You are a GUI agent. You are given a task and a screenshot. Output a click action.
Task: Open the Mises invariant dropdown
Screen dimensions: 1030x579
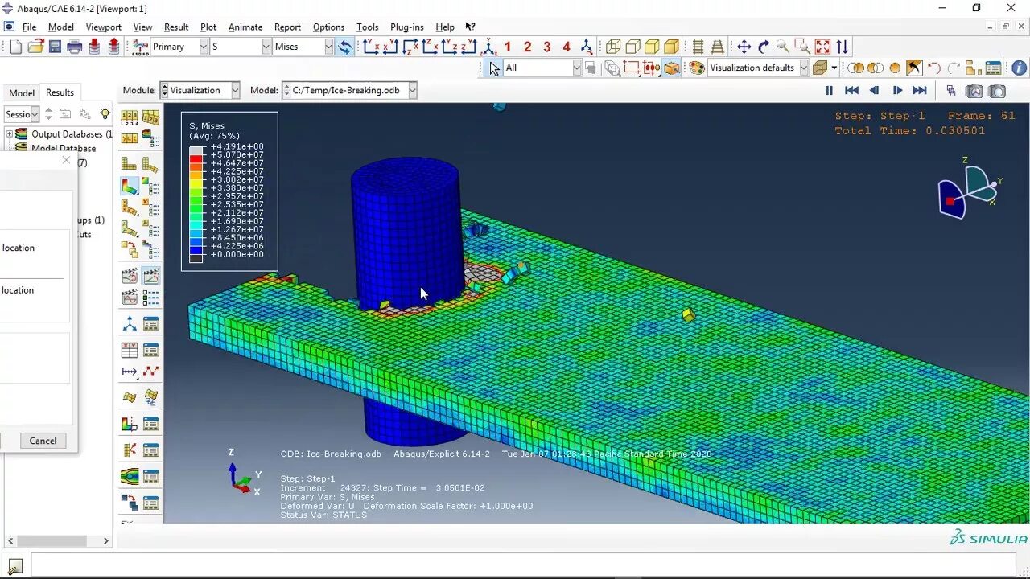[330, 46]
